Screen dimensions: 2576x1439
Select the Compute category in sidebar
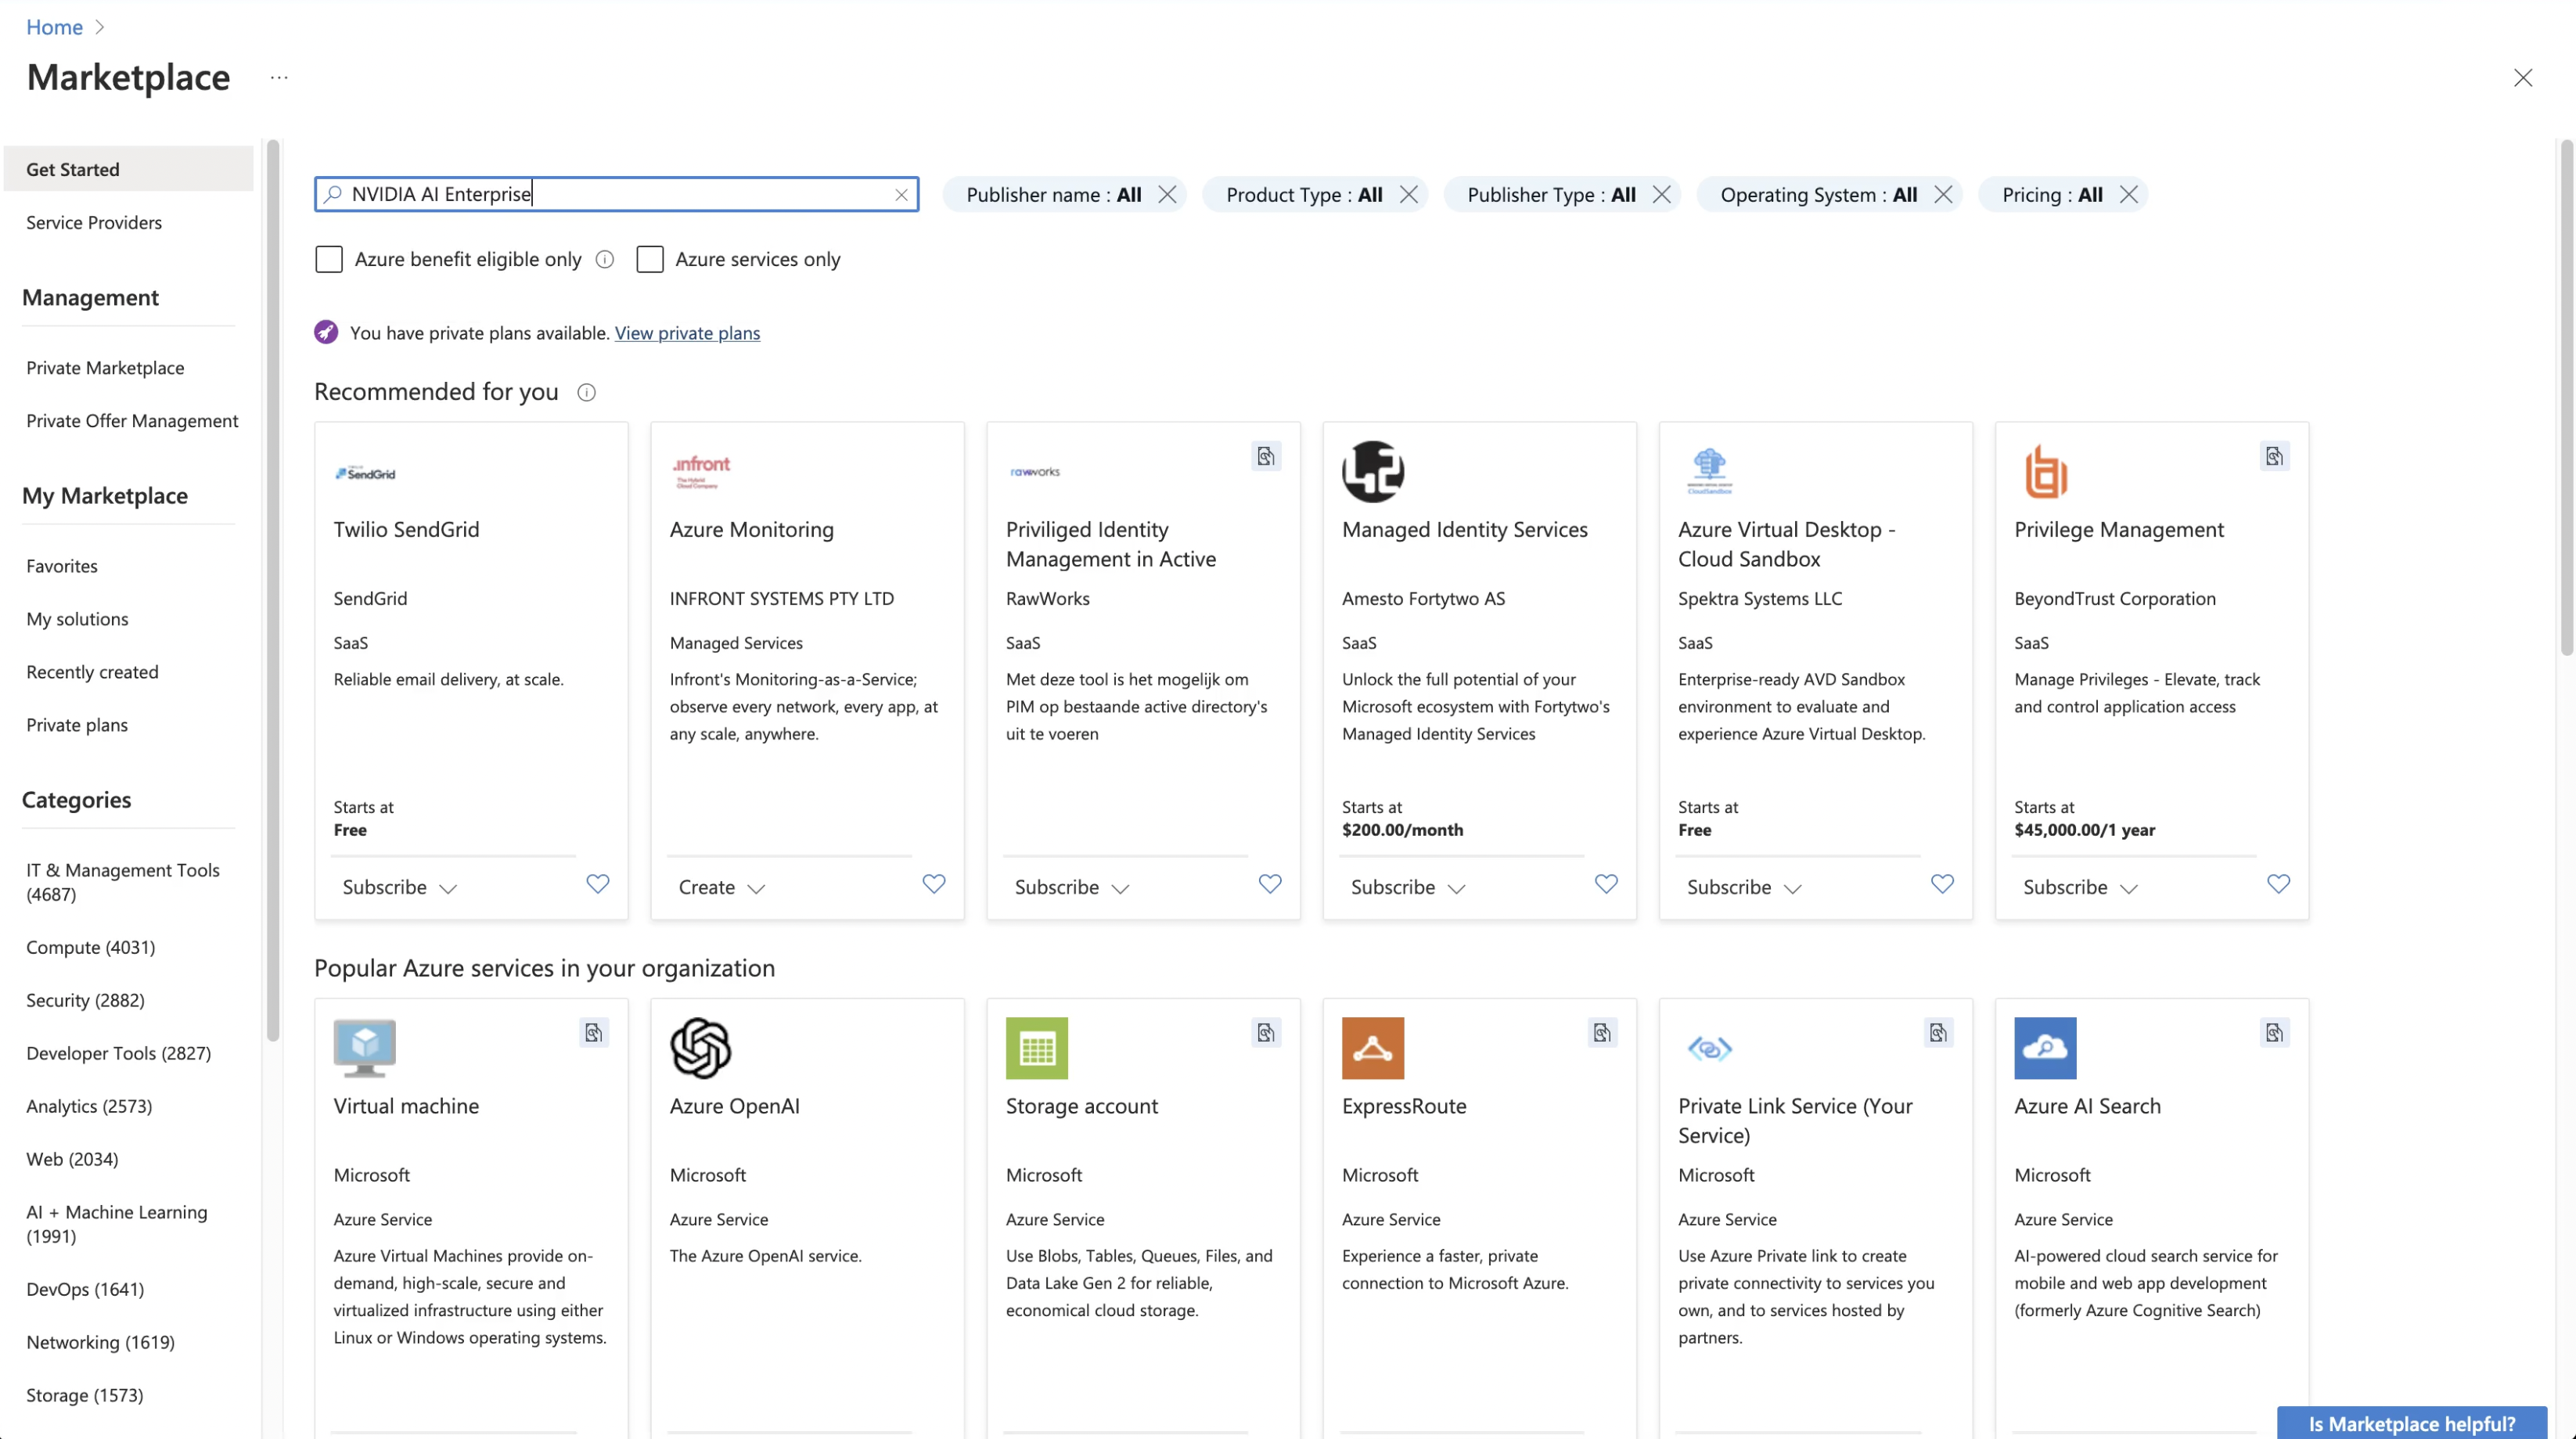(90, 947)
